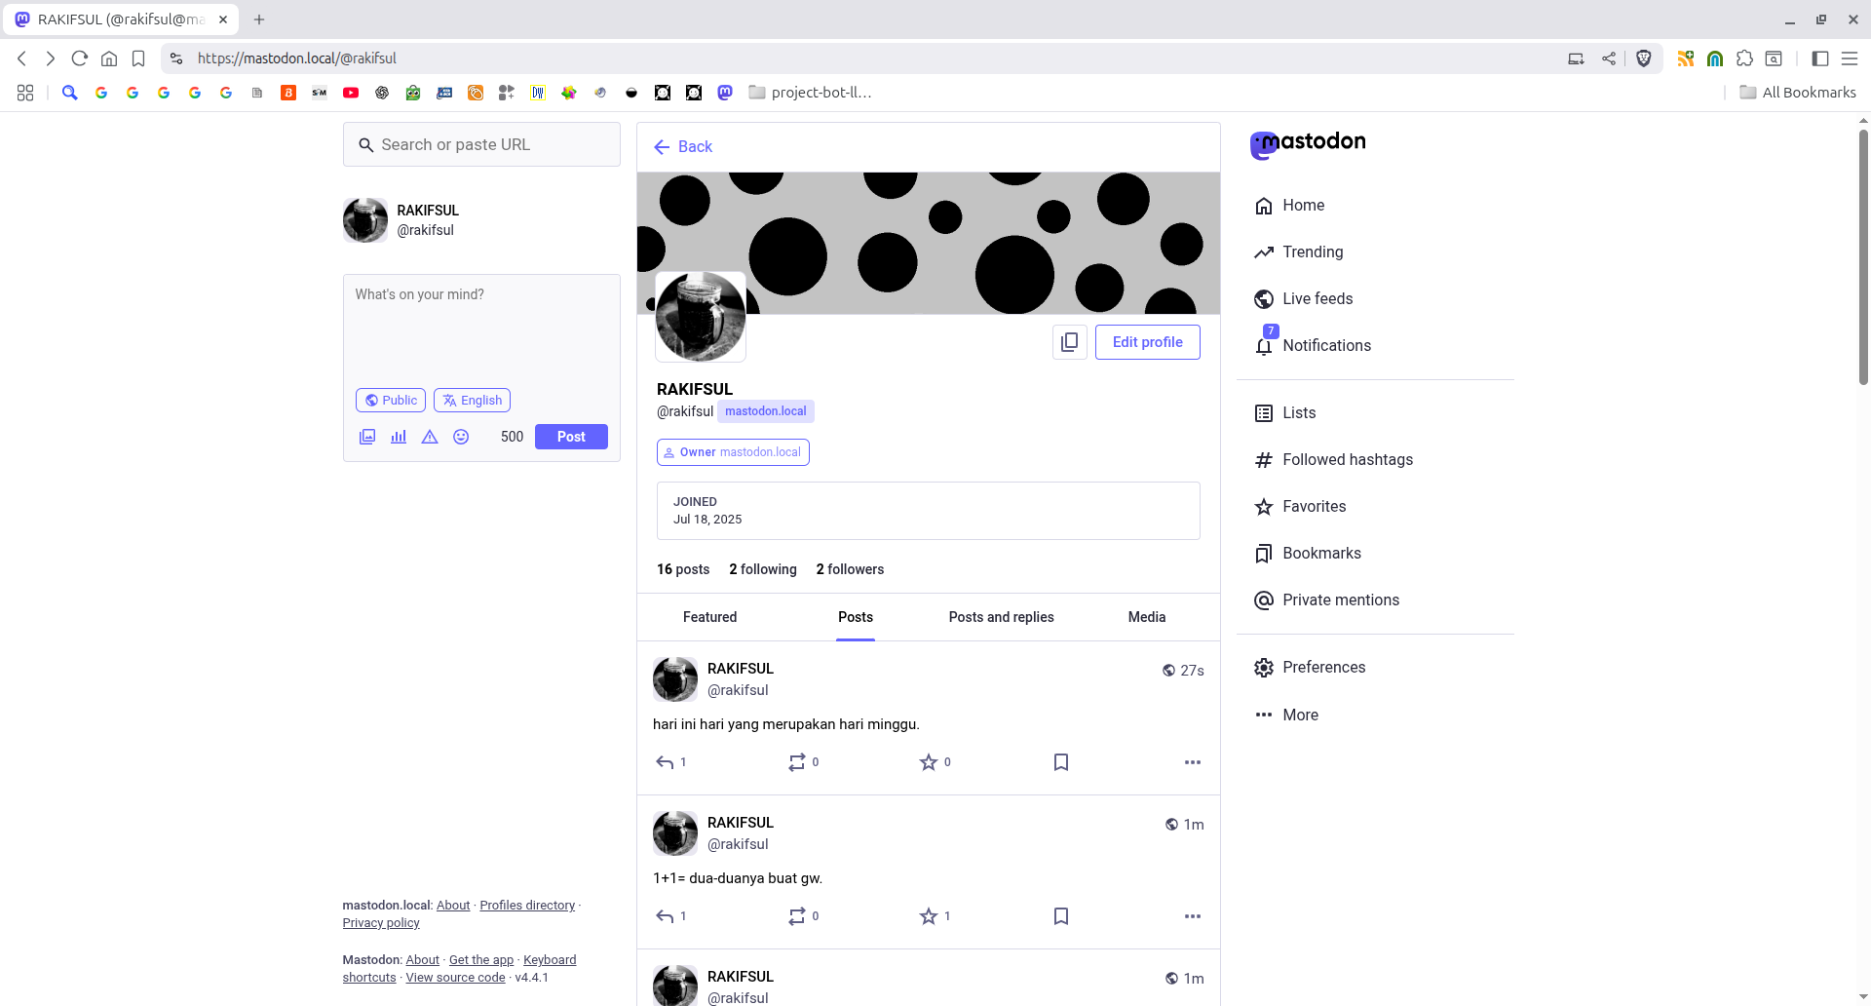
Task: Open Live feeds
Action: tap(1304, 298)
